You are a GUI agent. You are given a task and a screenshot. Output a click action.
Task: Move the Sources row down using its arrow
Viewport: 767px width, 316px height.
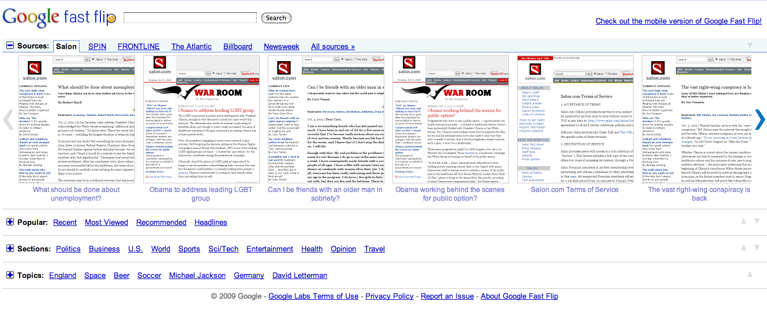(x=750, y=45)
